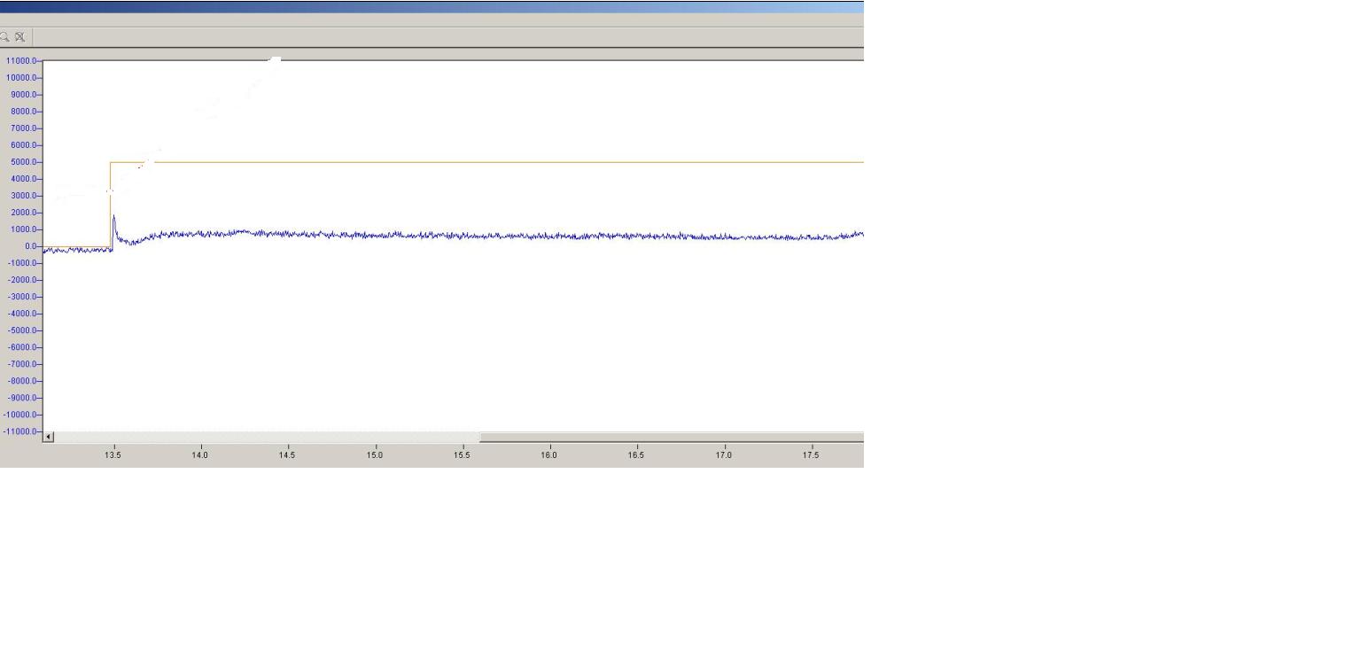Click the left scroll arrow under chart
The width and height of the screenshot is (1353, 660).
pyautogui.click(x=49, y=437)
